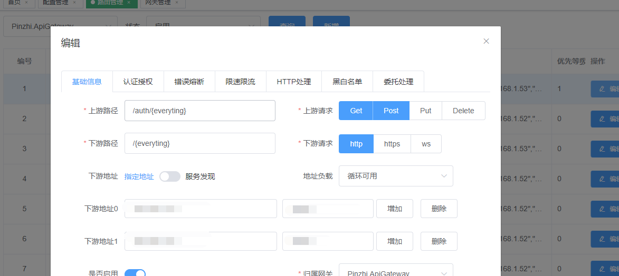Click the edit pencil button in row 7

click(605, 269)
